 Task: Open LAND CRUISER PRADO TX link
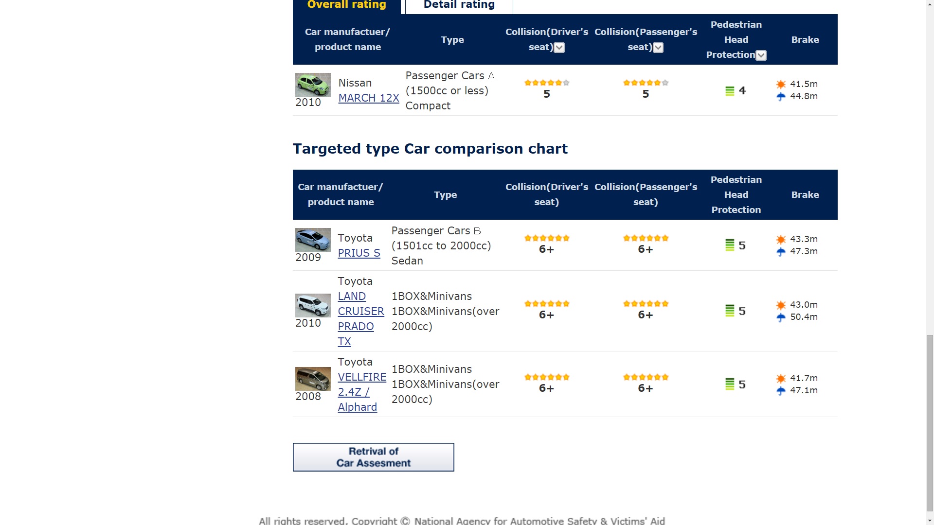pyautogui.click(x=361, y=319)
